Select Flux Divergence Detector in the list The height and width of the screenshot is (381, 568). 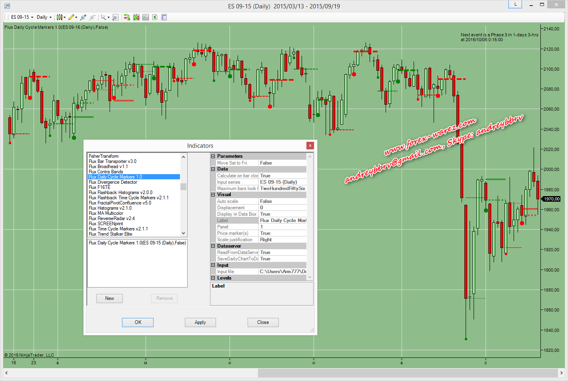pyautogui.click(x=113, y=182)
